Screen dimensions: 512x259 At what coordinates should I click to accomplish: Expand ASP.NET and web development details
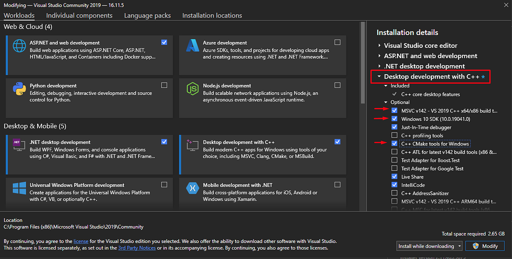click(379, 56)
